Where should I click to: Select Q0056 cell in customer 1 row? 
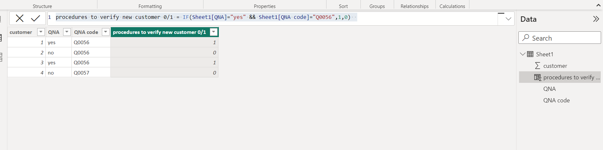pyautogui.click(x=91, y=42)
